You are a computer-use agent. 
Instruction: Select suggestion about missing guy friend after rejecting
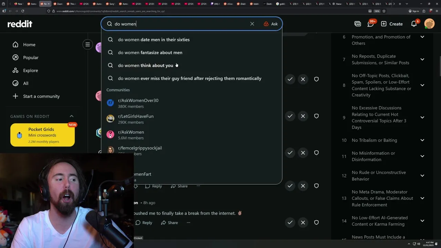click(x=192, y=78)
